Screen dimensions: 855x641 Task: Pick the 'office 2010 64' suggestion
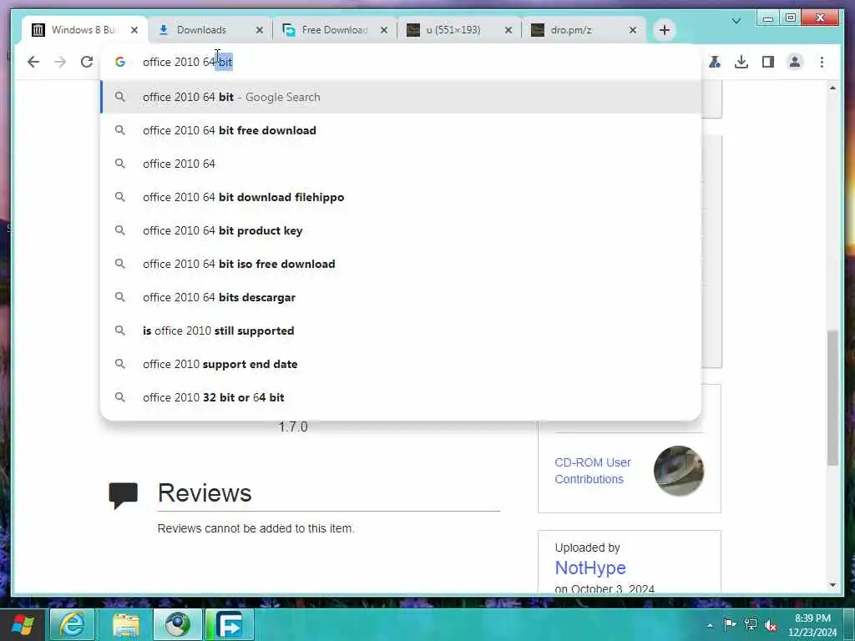(x=401, y=164)
